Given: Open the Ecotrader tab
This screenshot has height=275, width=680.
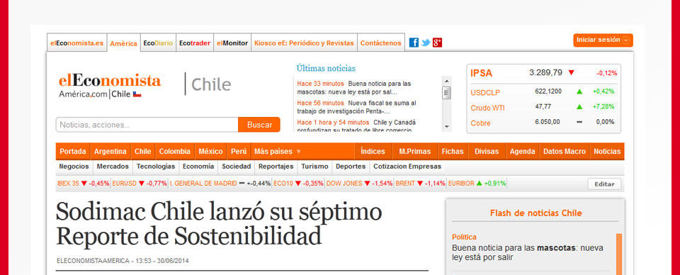Looking at the screenshot, I should pos(195,43).
